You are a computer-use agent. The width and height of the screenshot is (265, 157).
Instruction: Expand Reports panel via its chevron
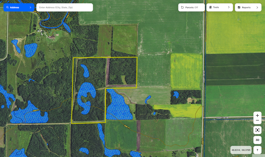pos(257,7)
